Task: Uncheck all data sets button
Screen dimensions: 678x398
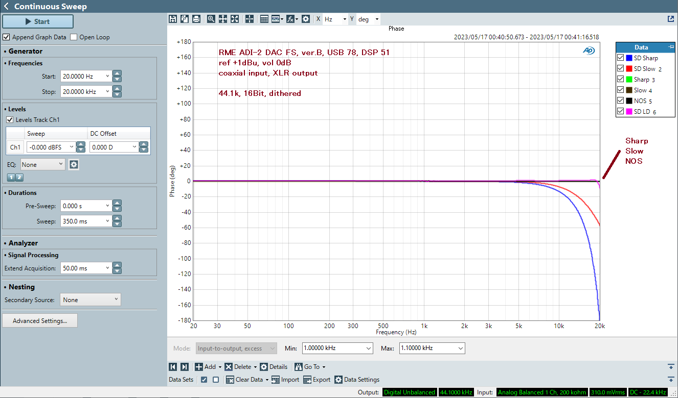Action: pos(216,380)
